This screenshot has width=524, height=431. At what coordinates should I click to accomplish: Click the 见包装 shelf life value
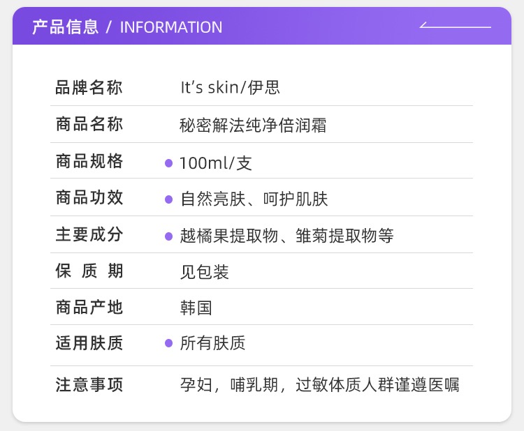[204, 272]
